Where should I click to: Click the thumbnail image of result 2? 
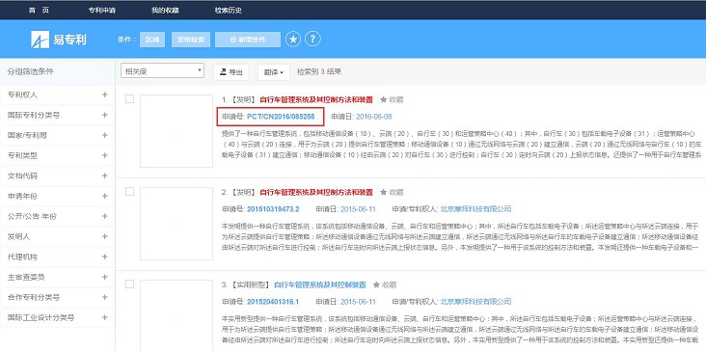pos(176,224)
